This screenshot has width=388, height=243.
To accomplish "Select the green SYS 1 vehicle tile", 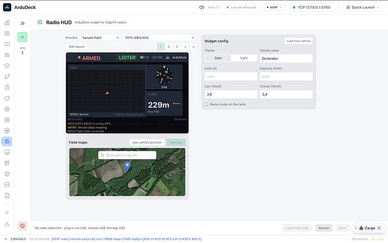I will click(22, 37).
